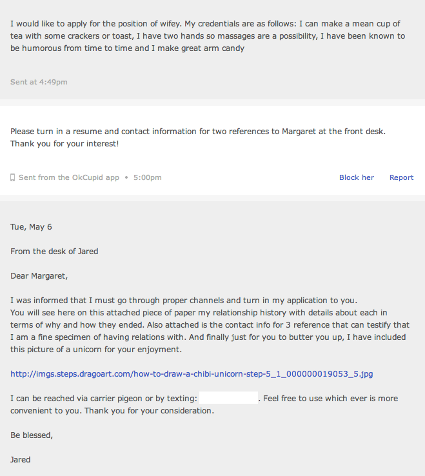
Task: Report this message with the Report link
Action: tap(401, 177)
